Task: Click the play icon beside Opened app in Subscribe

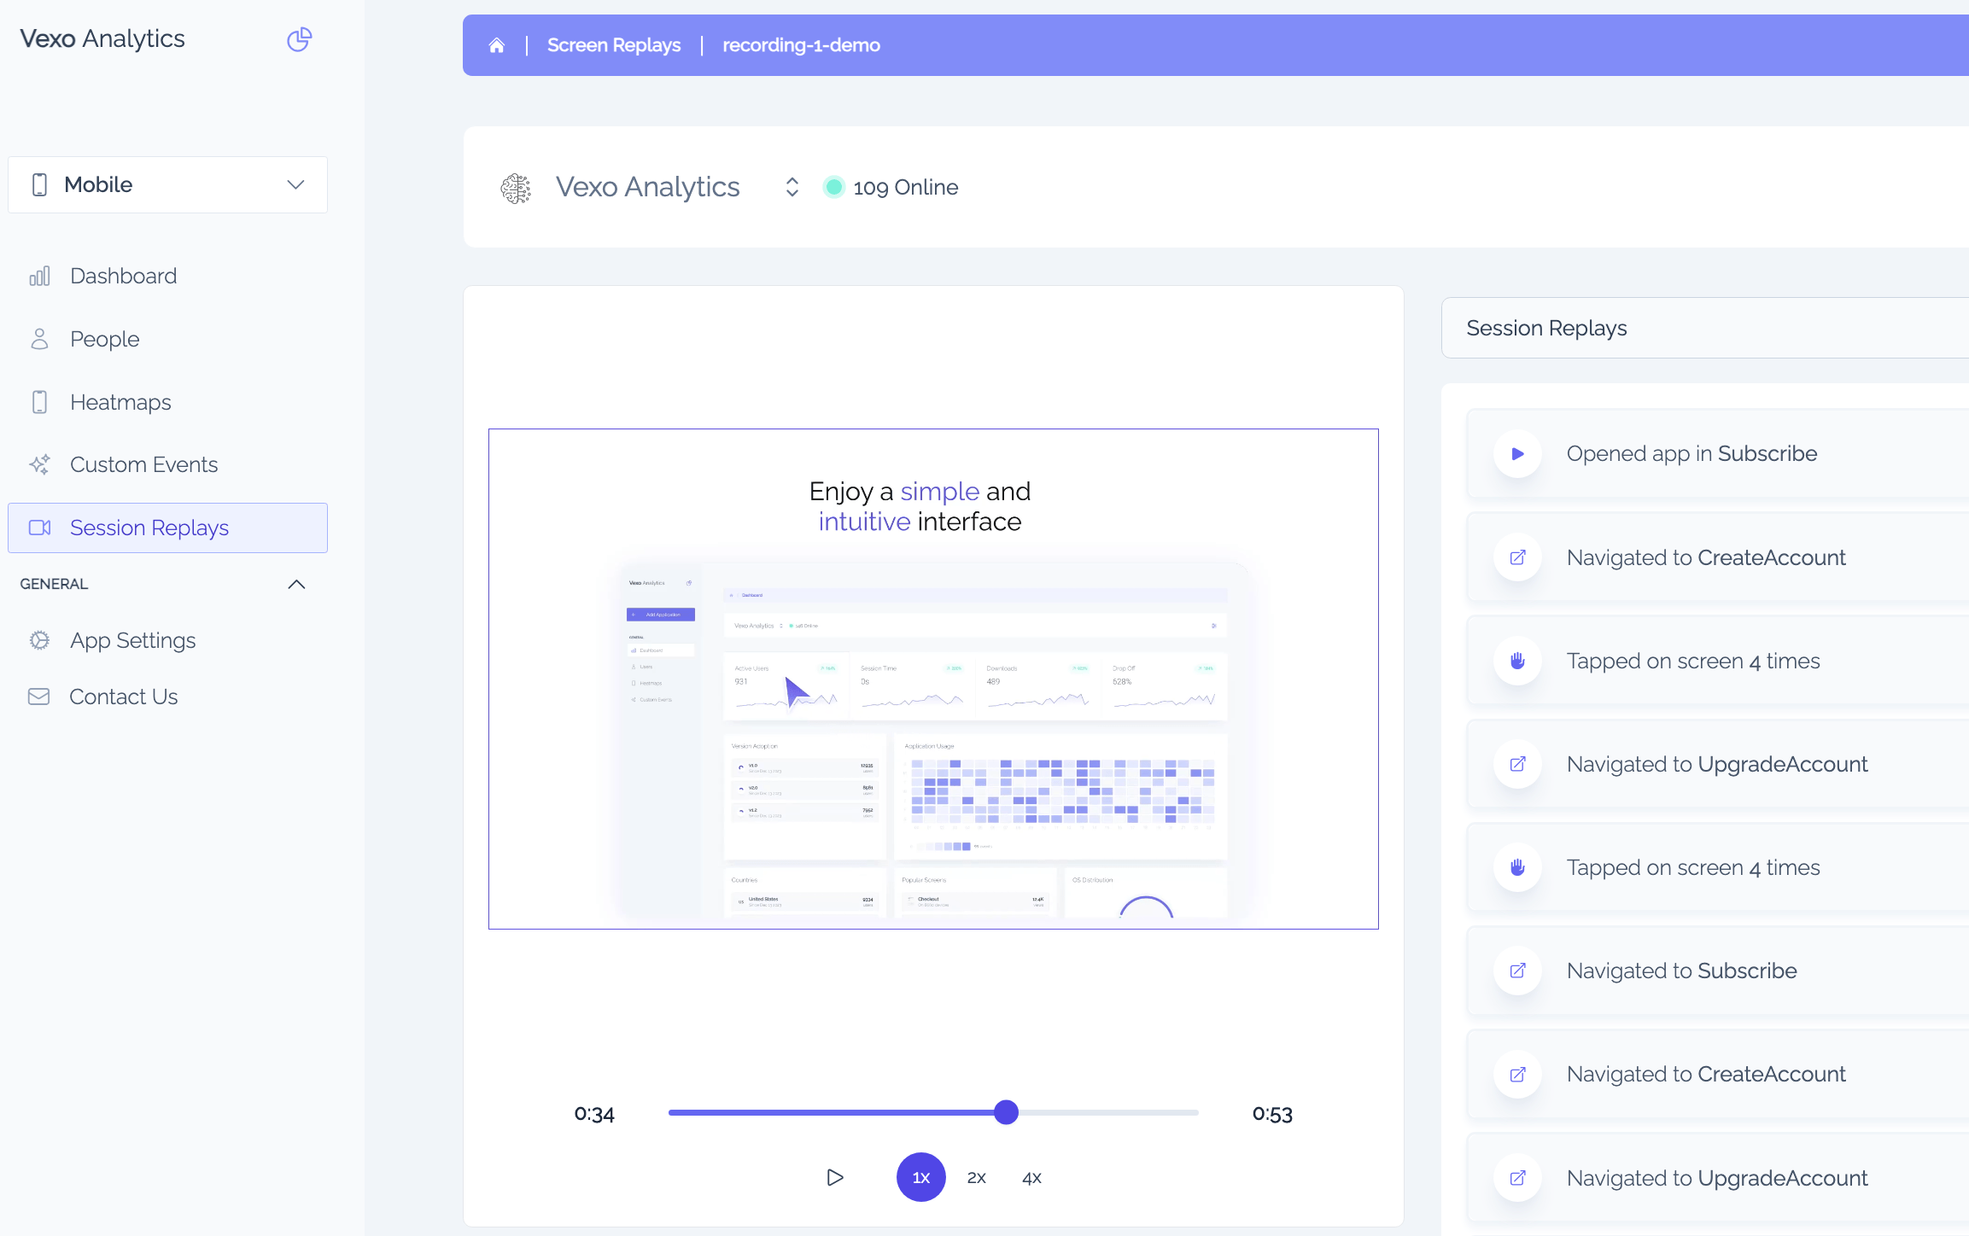Action: [x=1517, y=454]
